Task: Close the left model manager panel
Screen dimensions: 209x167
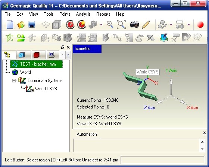Action: tap(68, 47)
